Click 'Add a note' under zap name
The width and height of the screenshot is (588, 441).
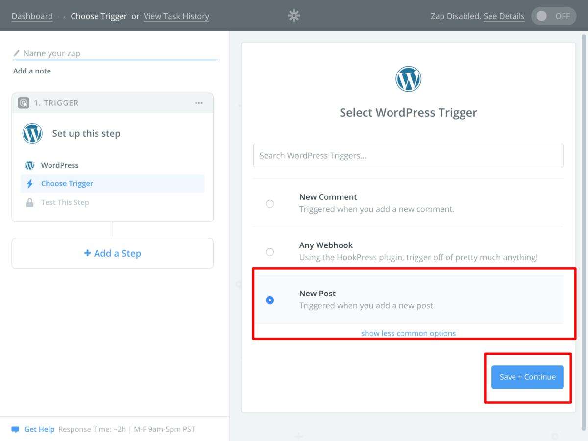32,71
